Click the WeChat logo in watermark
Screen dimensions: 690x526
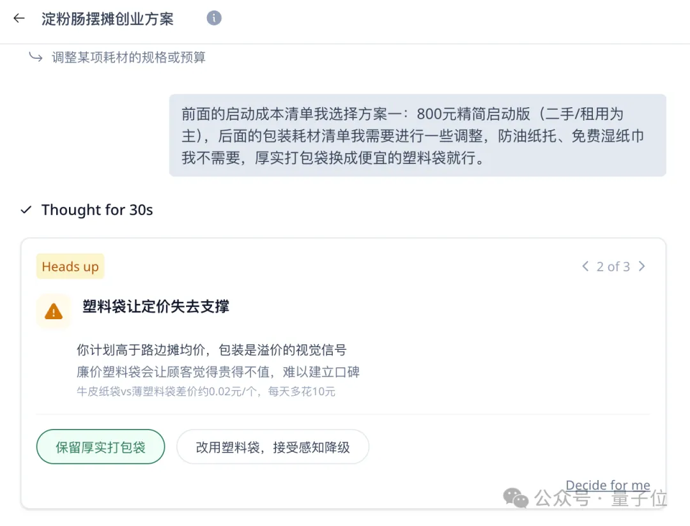(516, 499)
